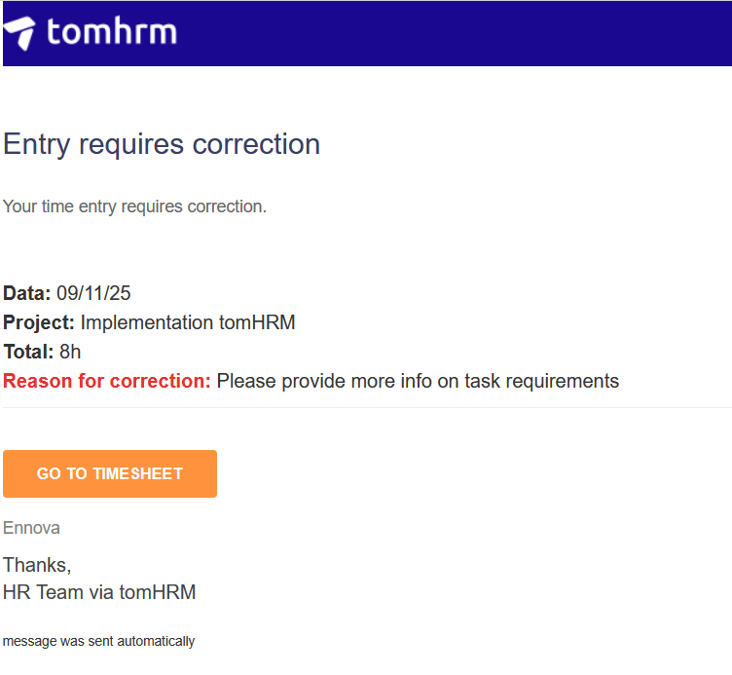Click the tomHRM paper plane logo icon

20,33
